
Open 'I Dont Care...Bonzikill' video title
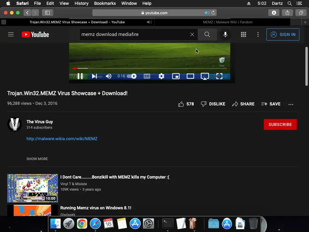tap(115, 177)
